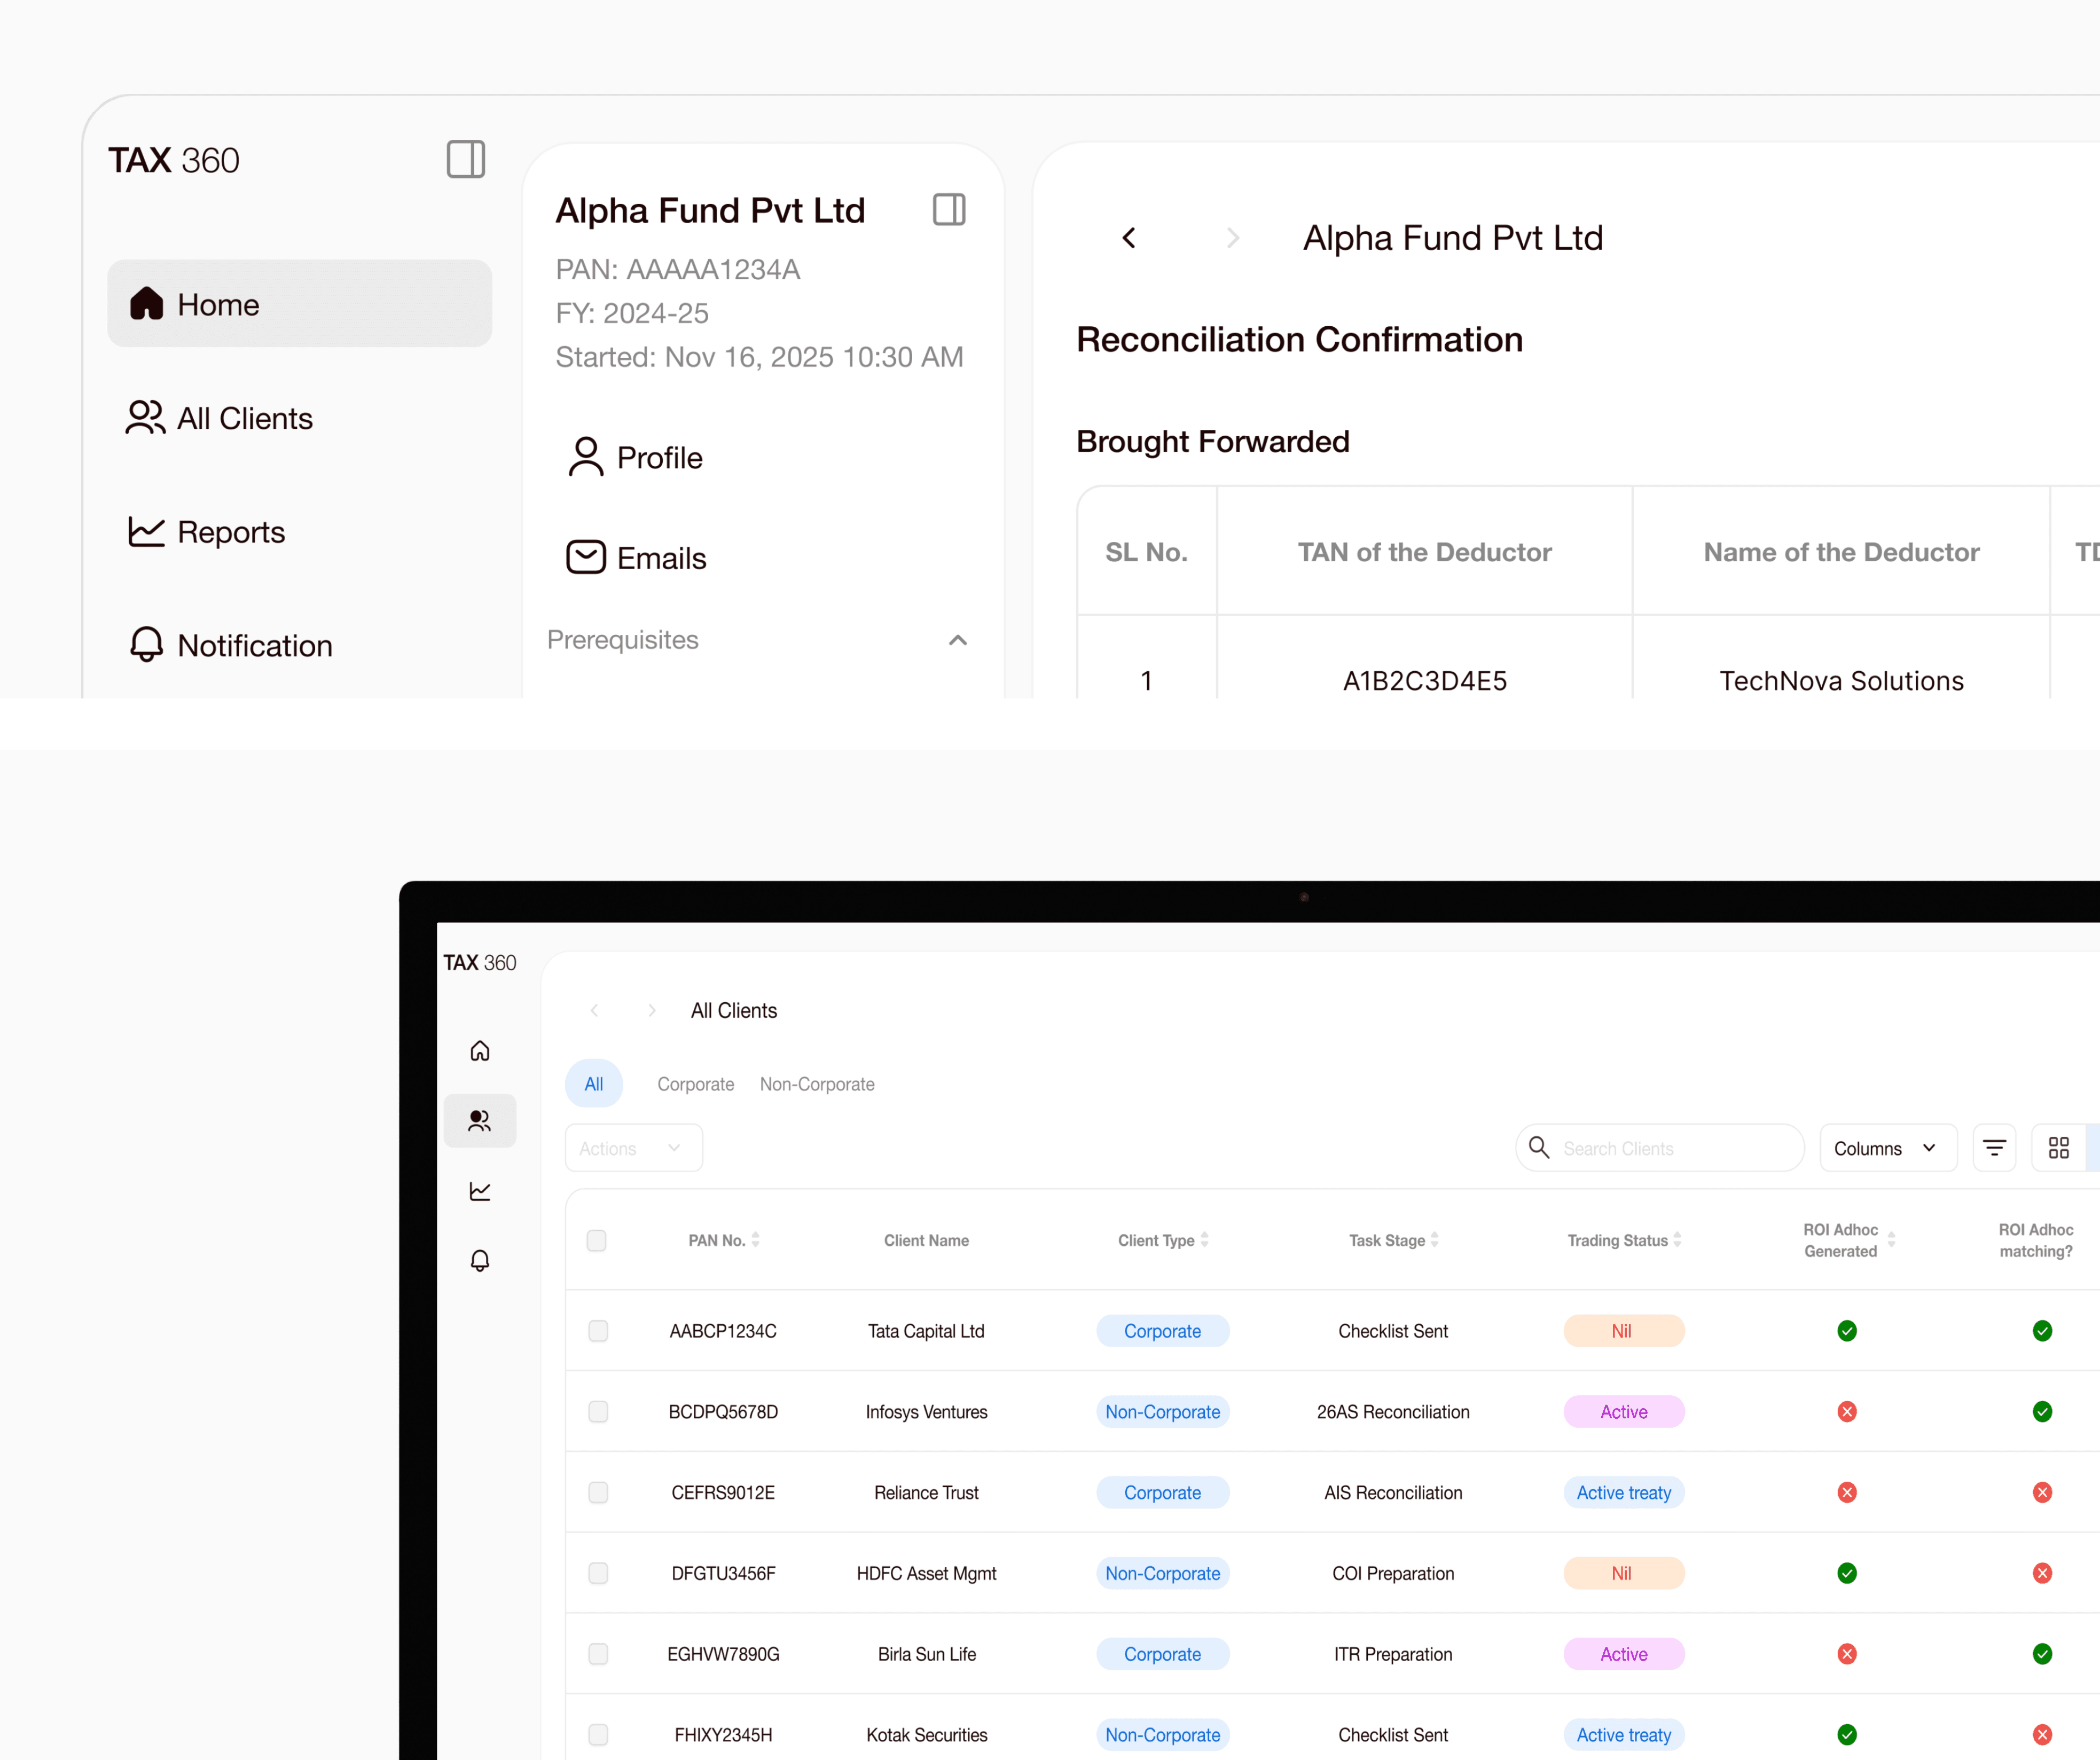Click the back chevron beside Alpha Fund title
The height and width of the screenshot is (1760, 2100).
click(1129, 237)
